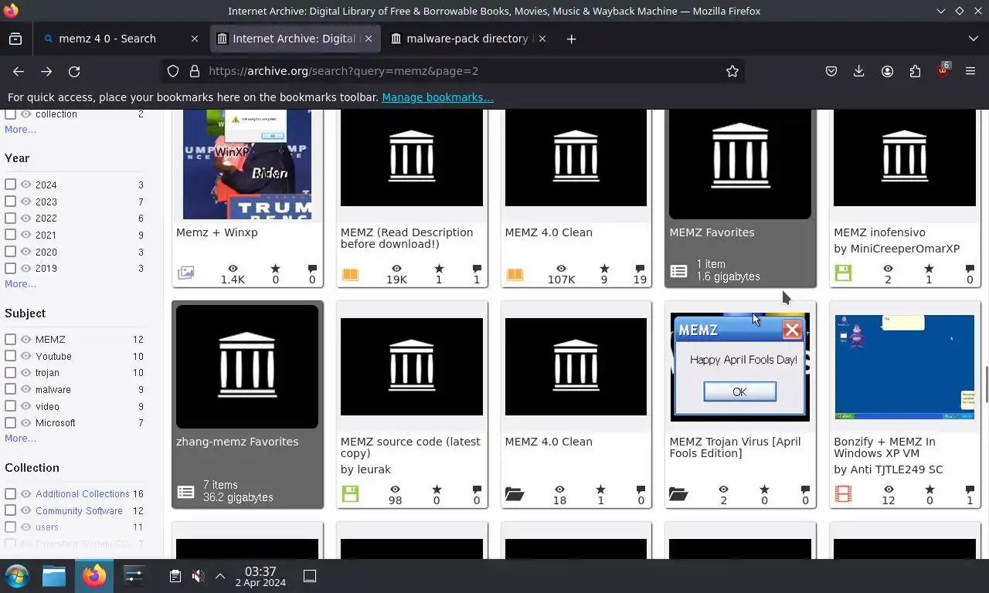Open the Firefox downloads panel

point(859,71)
